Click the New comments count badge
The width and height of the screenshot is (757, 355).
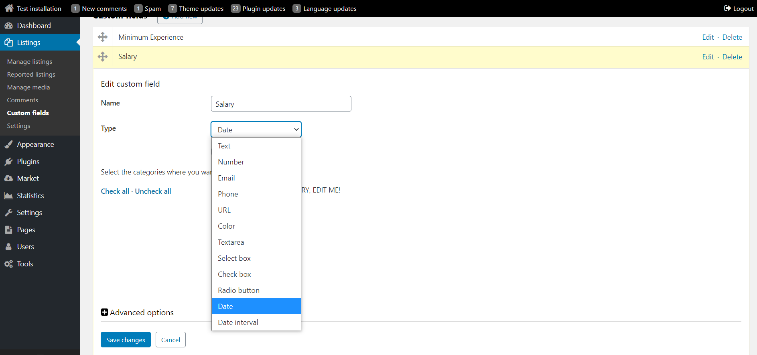point(75,8)
